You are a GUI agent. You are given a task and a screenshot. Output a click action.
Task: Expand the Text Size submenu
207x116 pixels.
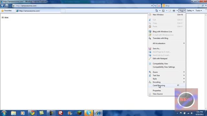(x=167, y=75)
